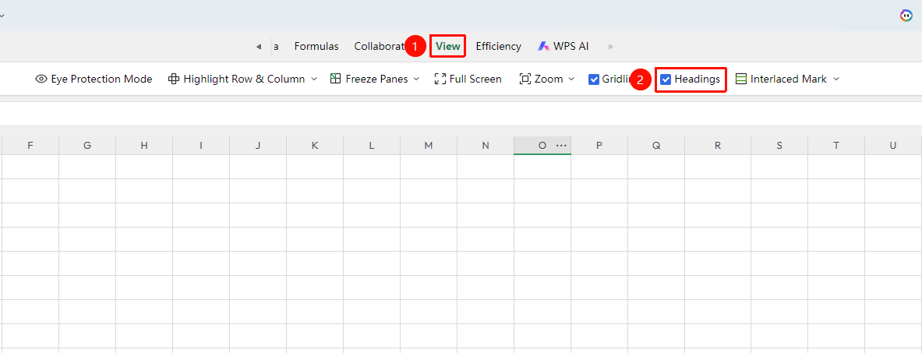This screenshot has height=353, width=922.
Task: Select column I header
Action: coord(201,145)
